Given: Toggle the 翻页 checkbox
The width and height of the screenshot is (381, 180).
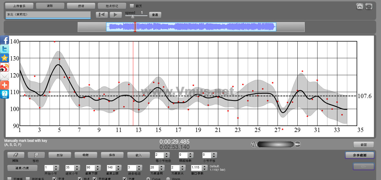Looking at the screenshot, I should (132, 6).
